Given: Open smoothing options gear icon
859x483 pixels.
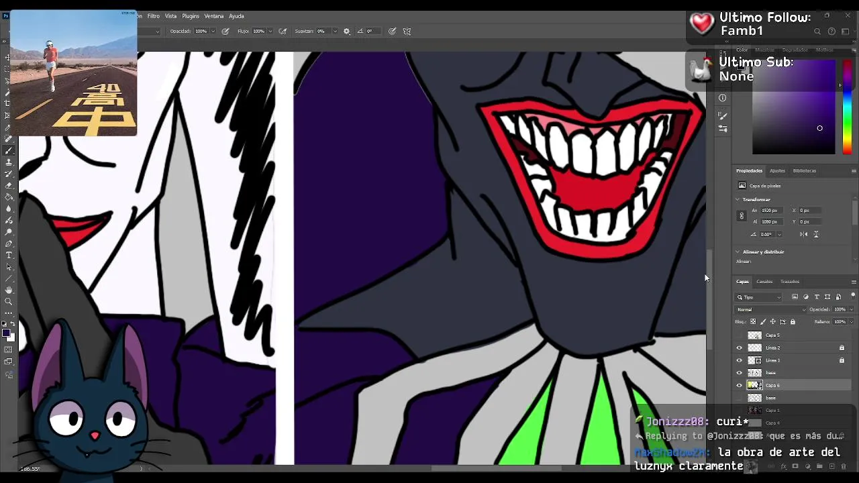Looking at the screenshot, I should 346,31.
